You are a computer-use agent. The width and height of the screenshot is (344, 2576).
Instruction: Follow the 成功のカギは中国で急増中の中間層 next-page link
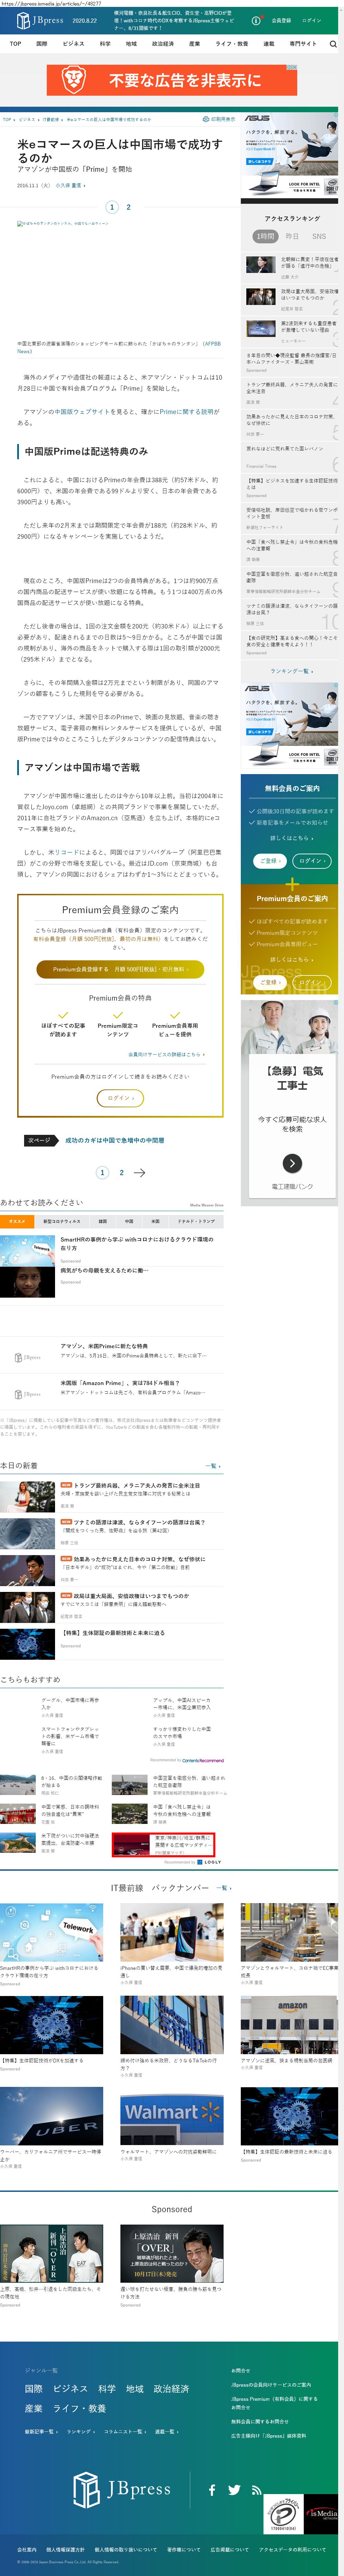click(115, 1140)
